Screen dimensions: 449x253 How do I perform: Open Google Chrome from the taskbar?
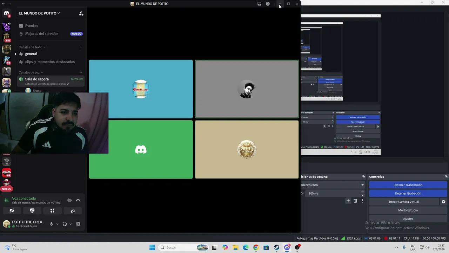(x=256, y=247)
